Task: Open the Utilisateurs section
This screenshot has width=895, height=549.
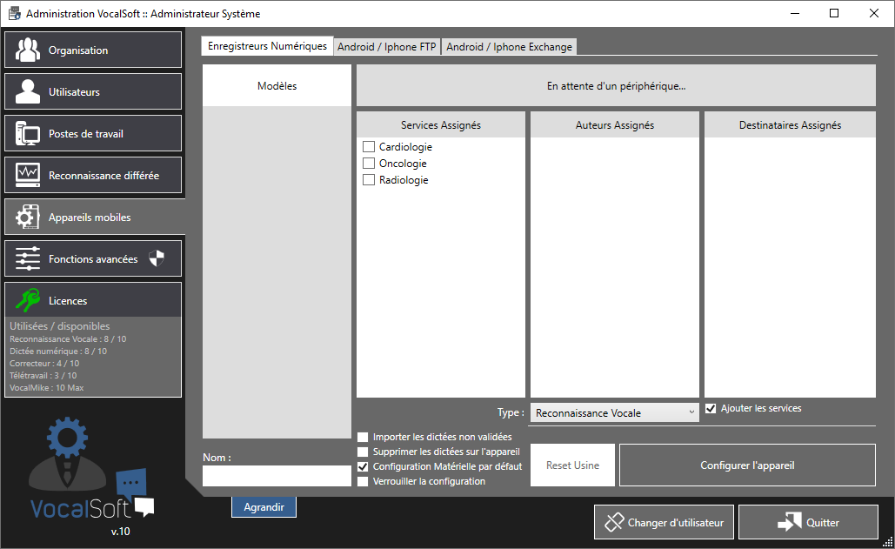Action: point(93,91)
